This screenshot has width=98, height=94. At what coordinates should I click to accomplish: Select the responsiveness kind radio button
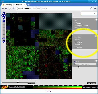[x=76, y=28]
